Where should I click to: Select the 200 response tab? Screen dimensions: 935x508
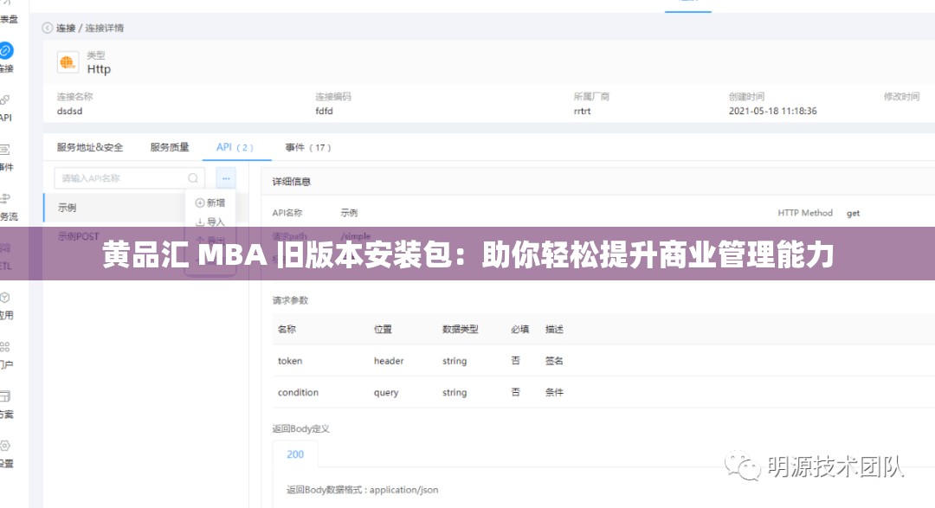tap(295, 454)
